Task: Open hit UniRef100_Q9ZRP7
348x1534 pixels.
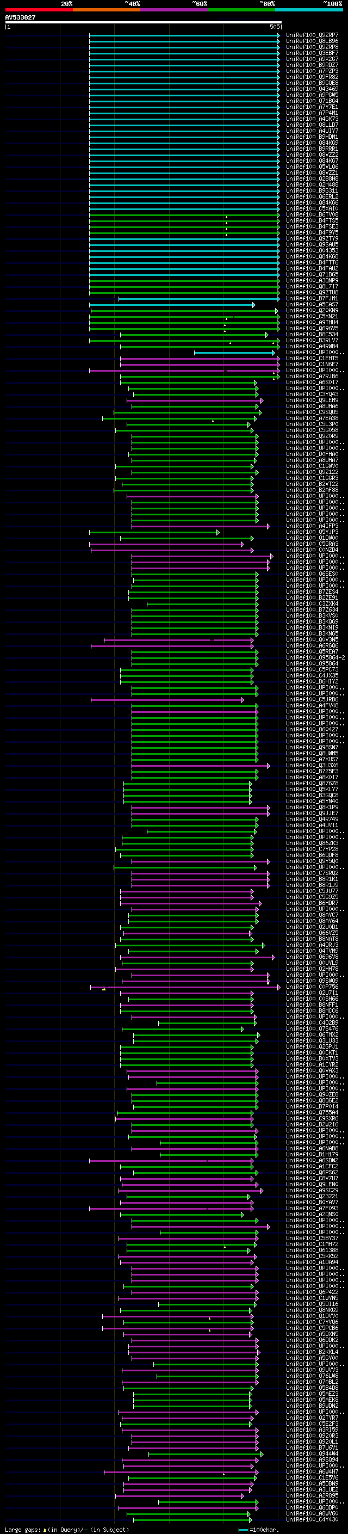Action: pos(312,35)
